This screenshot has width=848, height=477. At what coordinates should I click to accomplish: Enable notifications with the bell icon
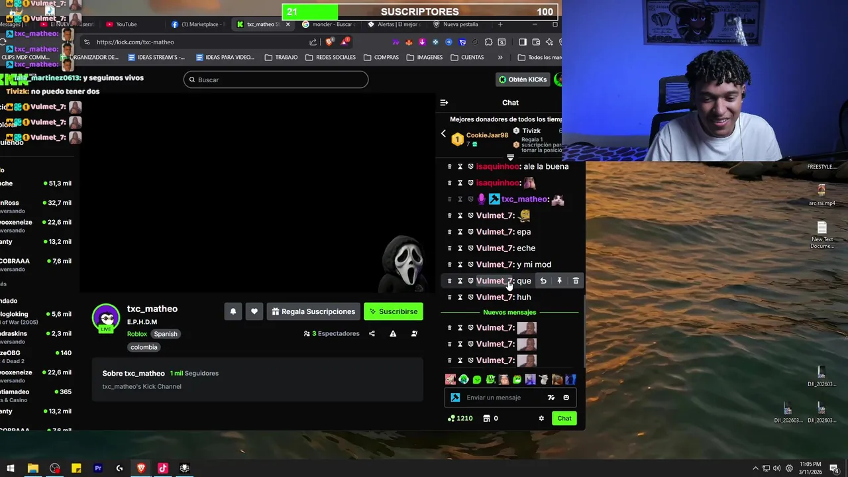(x=233, y=311)
